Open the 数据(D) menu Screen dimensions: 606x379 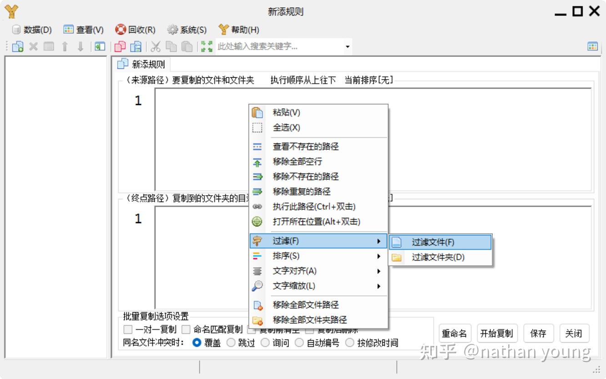click(x=32, y=30)
